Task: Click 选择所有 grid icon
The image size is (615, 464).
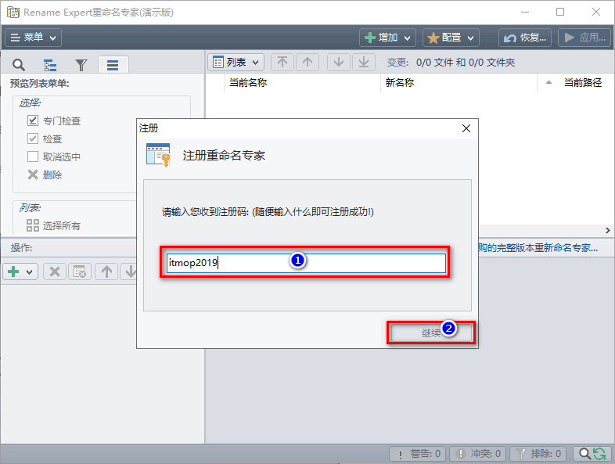Action: coord(33,225)
